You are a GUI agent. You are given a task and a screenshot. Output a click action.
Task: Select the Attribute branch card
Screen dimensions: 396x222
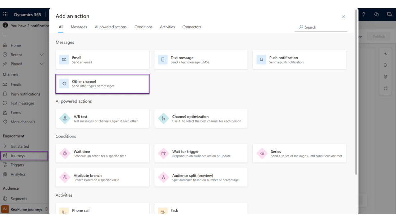tap(102, 177)
